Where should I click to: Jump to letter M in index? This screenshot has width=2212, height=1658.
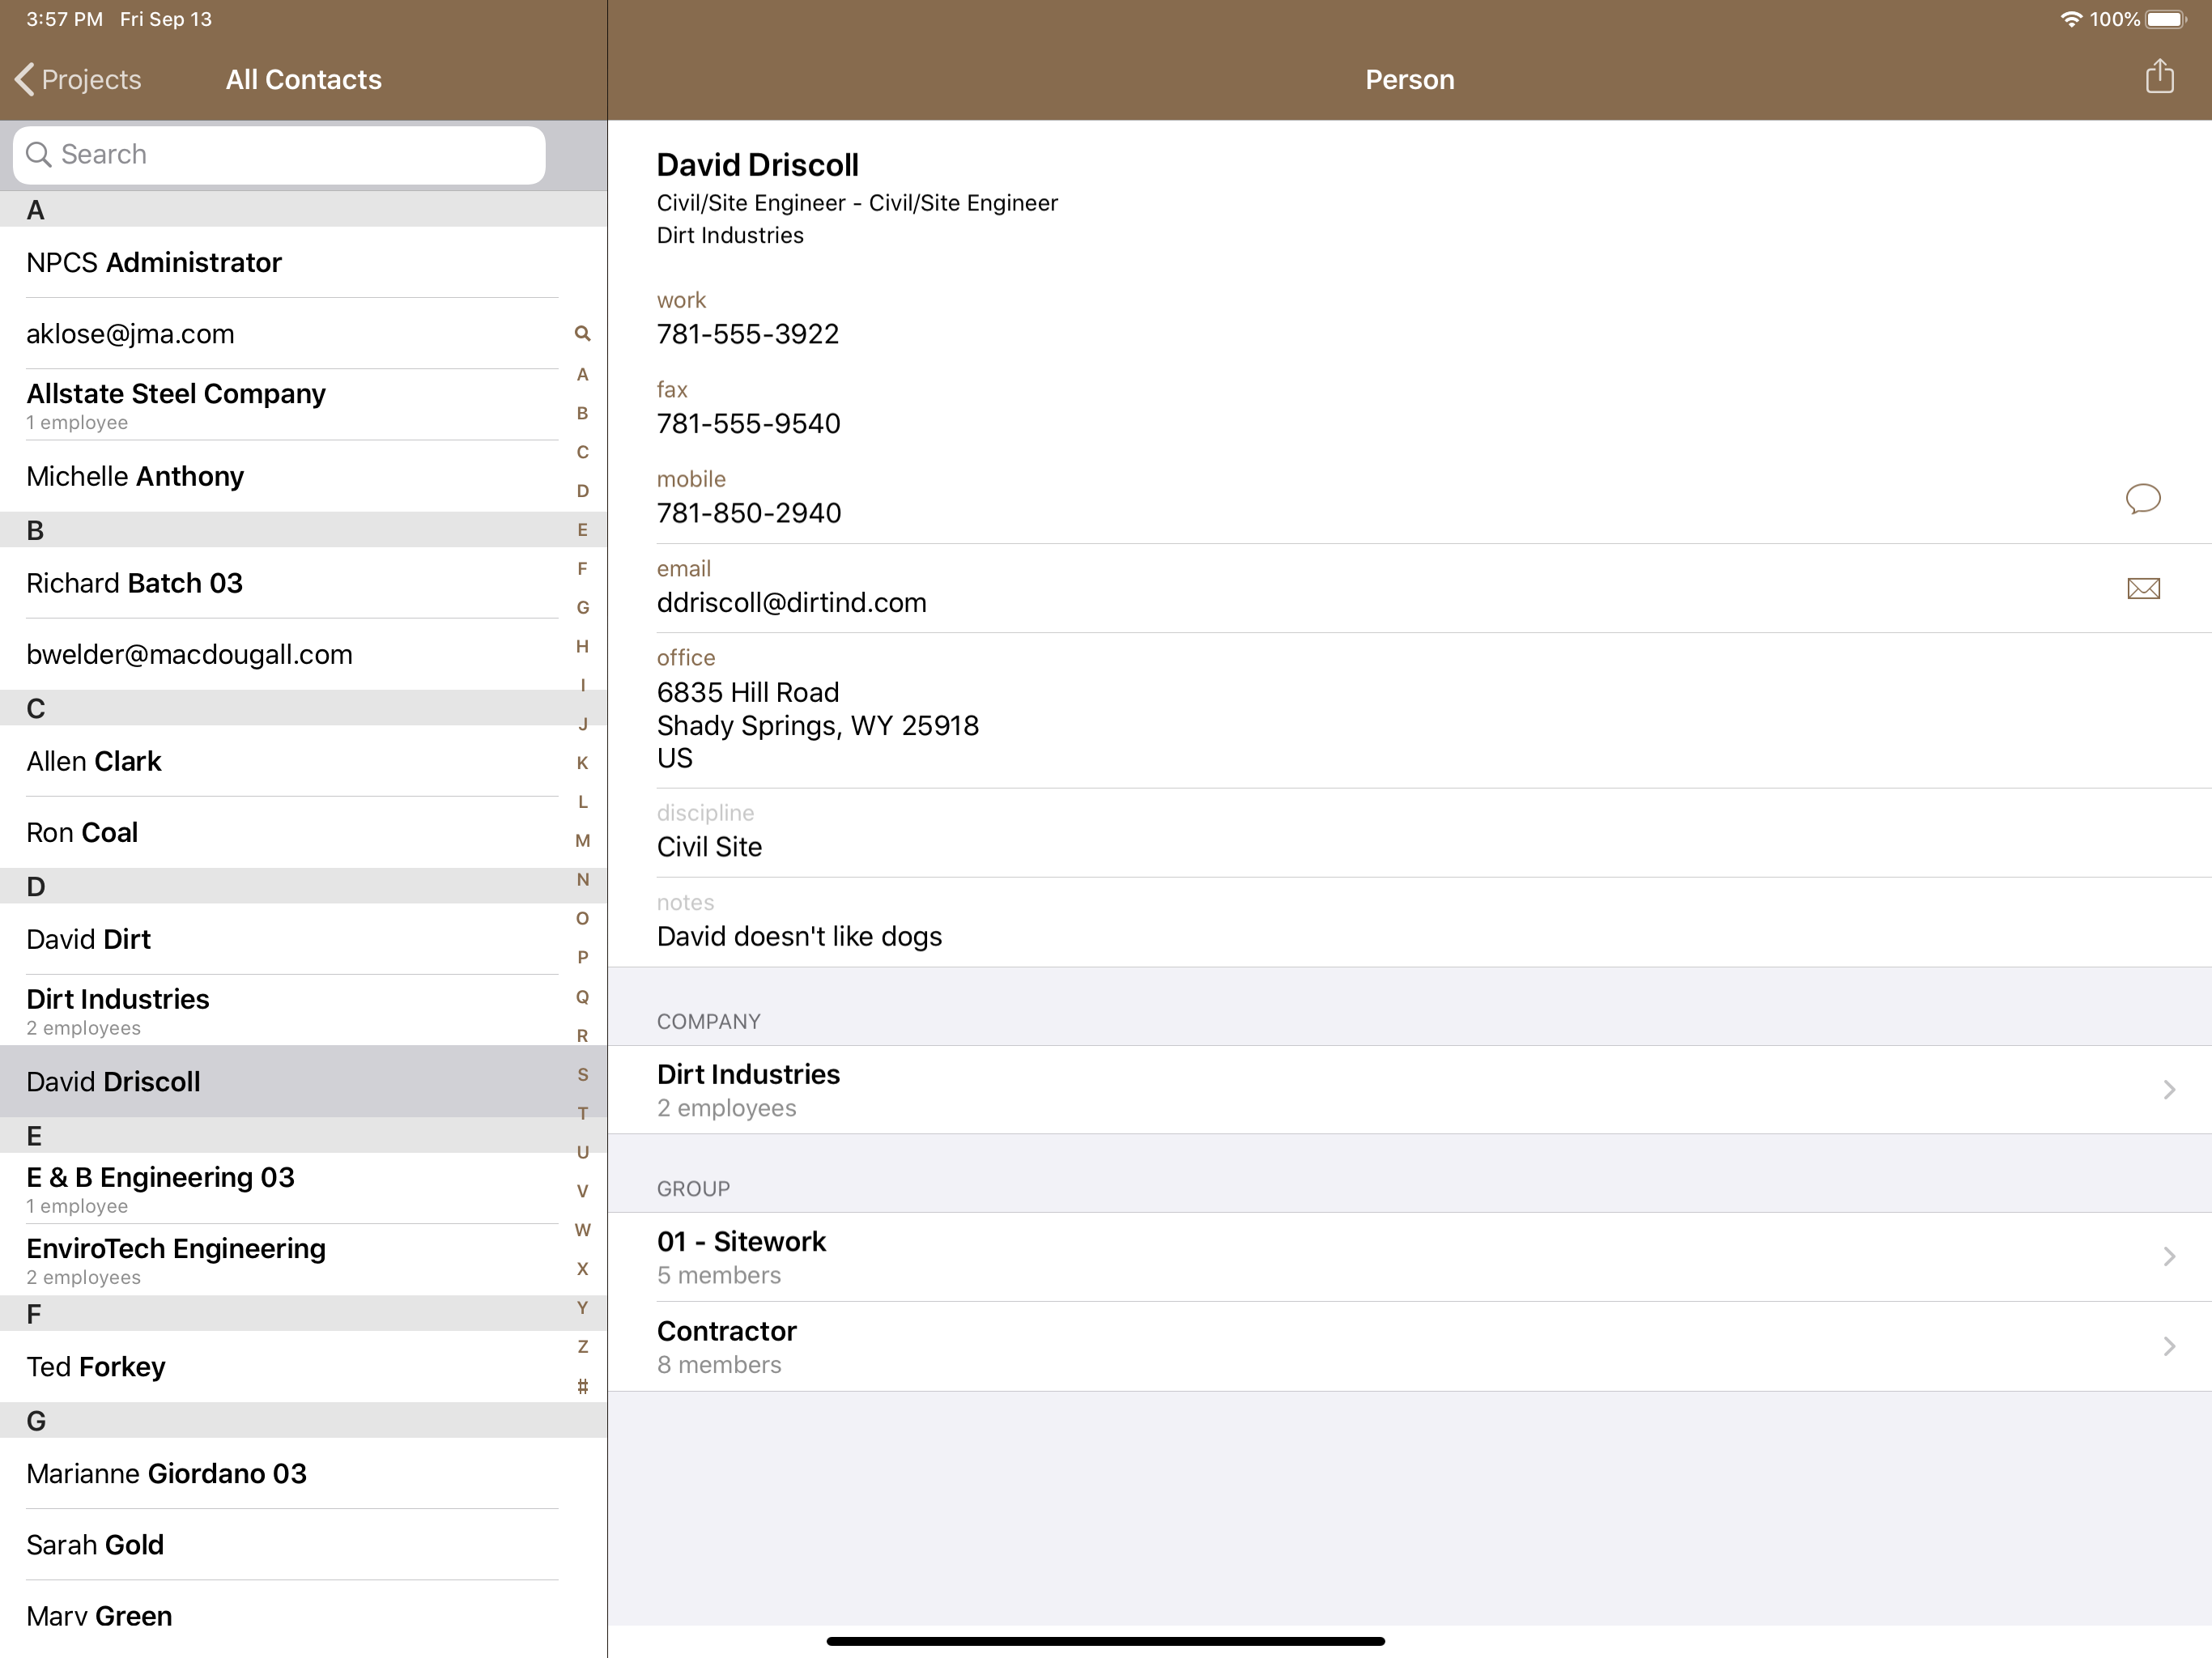click(582, 841)
